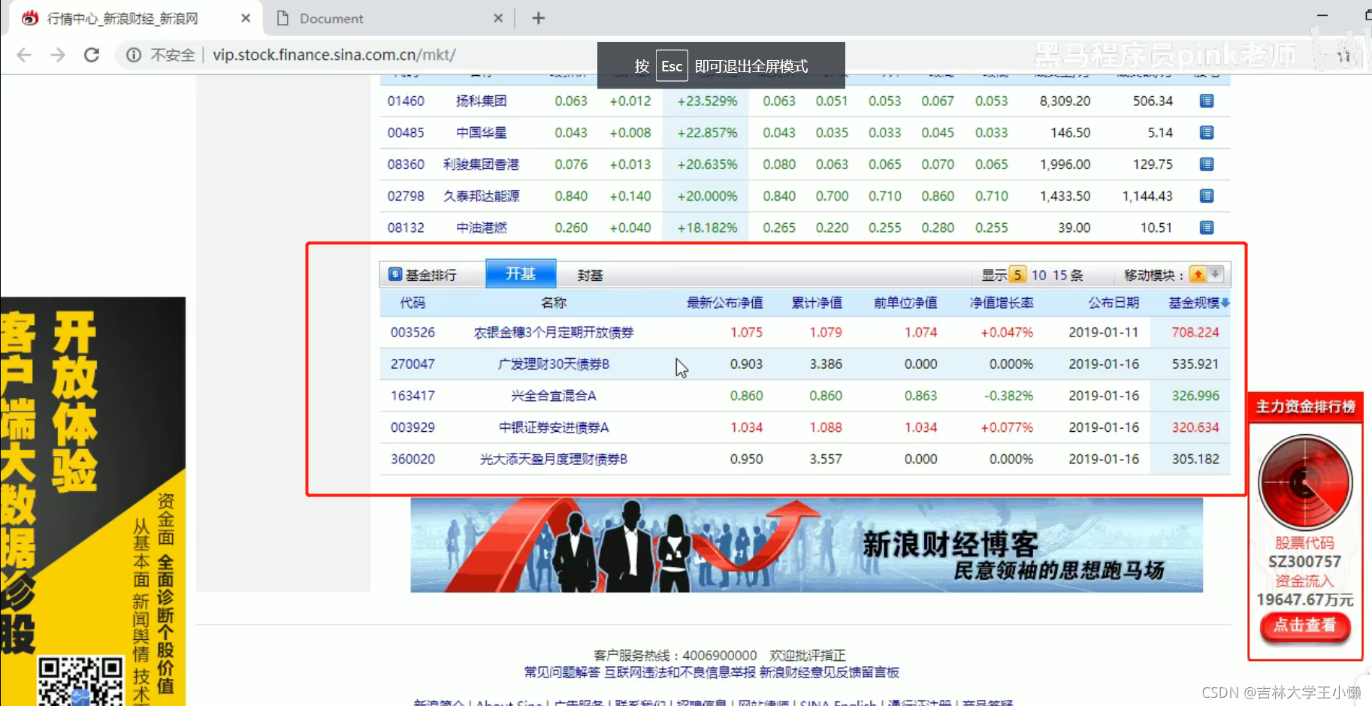
Task: Switch to the Document browser tab
Action: (x=329, y=18)
